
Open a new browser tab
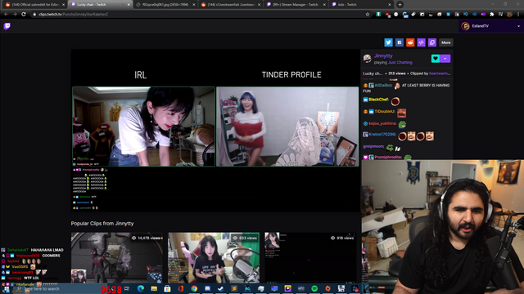click(x=400, y=5)
